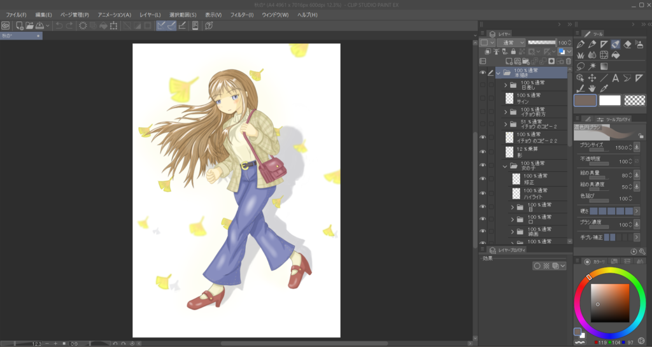Open the フィルター(I) menu
This screenshot has width=652, height=347.
[x=241, y=14]
